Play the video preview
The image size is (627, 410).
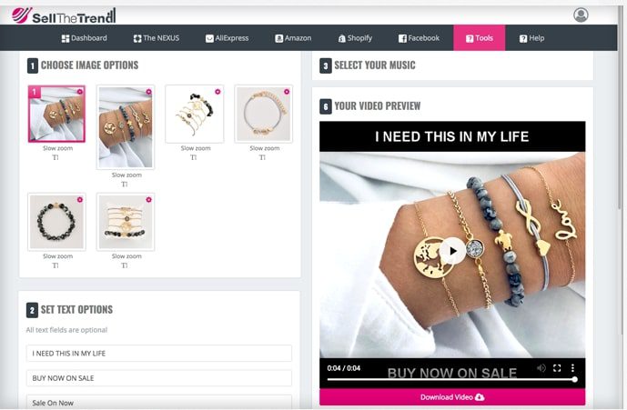coord(452,251)
